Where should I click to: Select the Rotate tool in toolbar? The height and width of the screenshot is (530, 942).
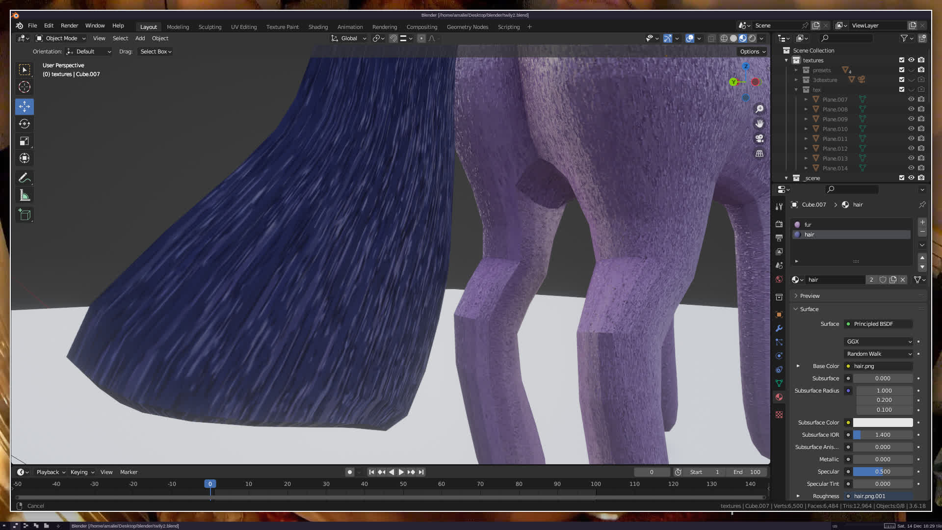25,124
